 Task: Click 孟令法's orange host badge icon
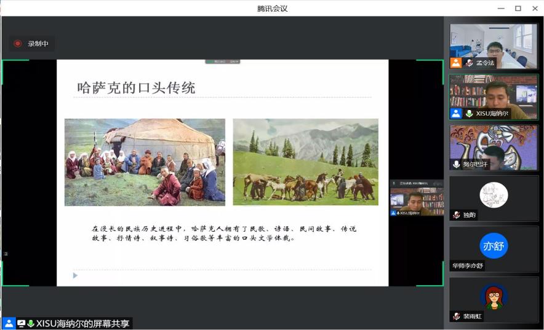455,63
